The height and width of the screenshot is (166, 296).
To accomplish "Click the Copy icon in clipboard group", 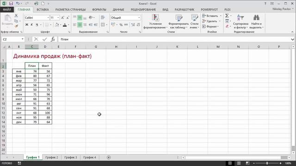I will 16,21.
